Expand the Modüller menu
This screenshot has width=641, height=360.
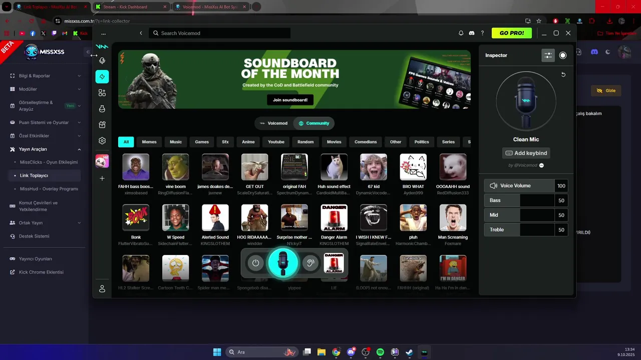coord(45,89)
